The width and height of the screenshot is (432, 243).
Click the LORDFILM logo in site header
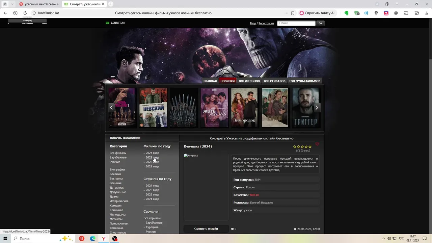click(115, 23)
